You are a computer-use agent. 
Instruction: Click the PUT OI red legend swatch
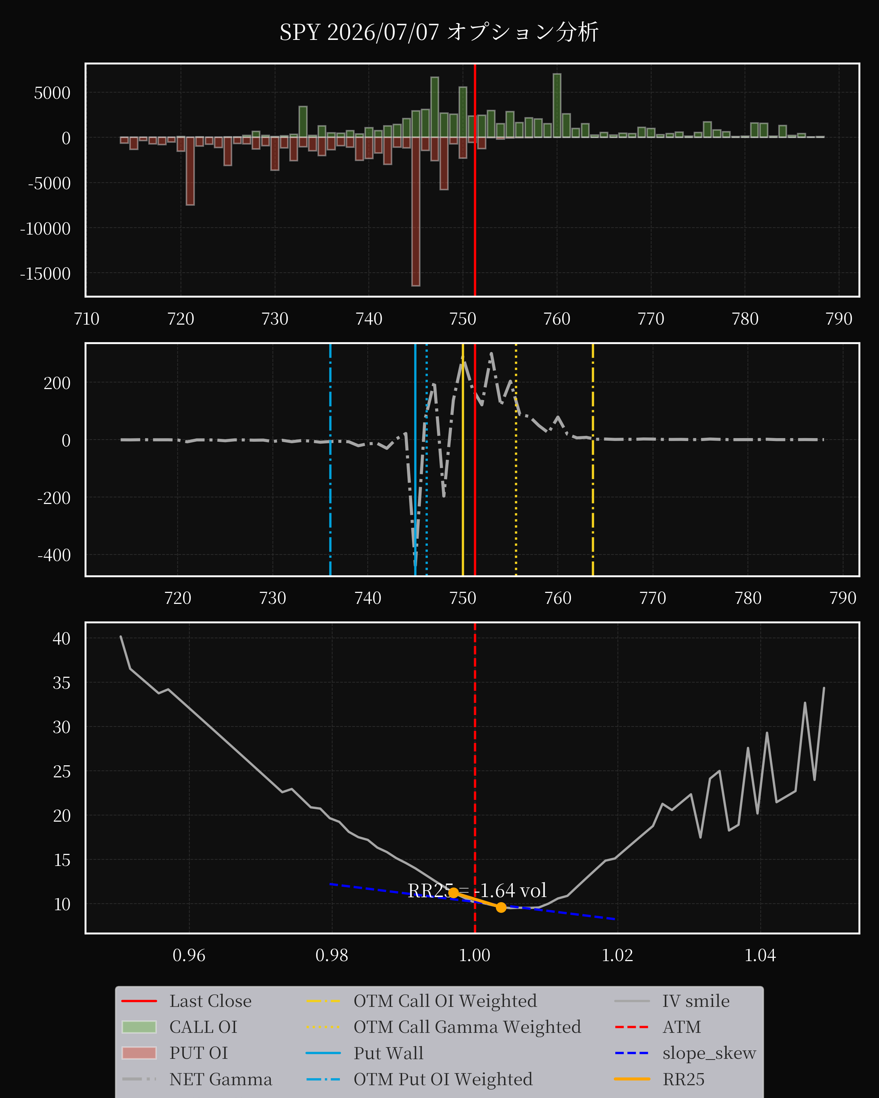pyautogui.click(x=139, y=1053)
